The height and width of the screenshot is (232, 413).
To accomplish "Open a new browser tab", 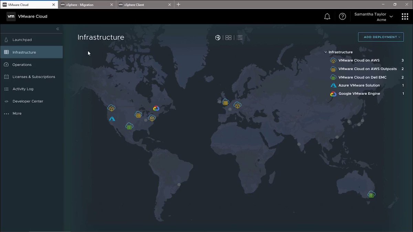I will pyautogui.click(x=178, y=4).
